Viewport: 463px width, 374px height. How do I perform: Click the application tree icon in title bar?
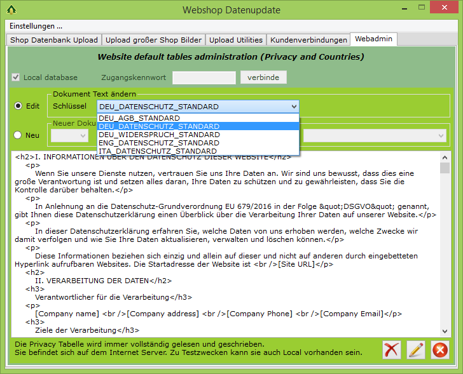(11, 10)
